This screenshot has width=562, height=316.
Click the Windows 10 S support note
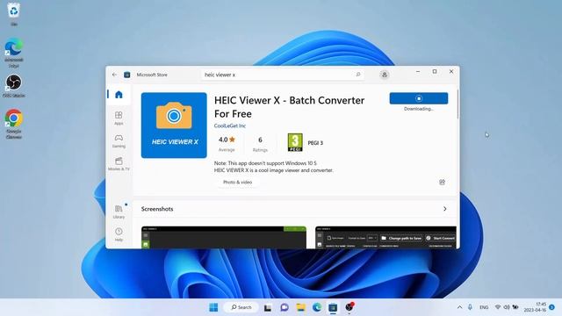265,163
